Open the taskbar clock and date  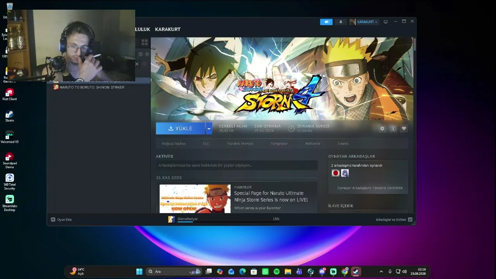tap(418, 272)
